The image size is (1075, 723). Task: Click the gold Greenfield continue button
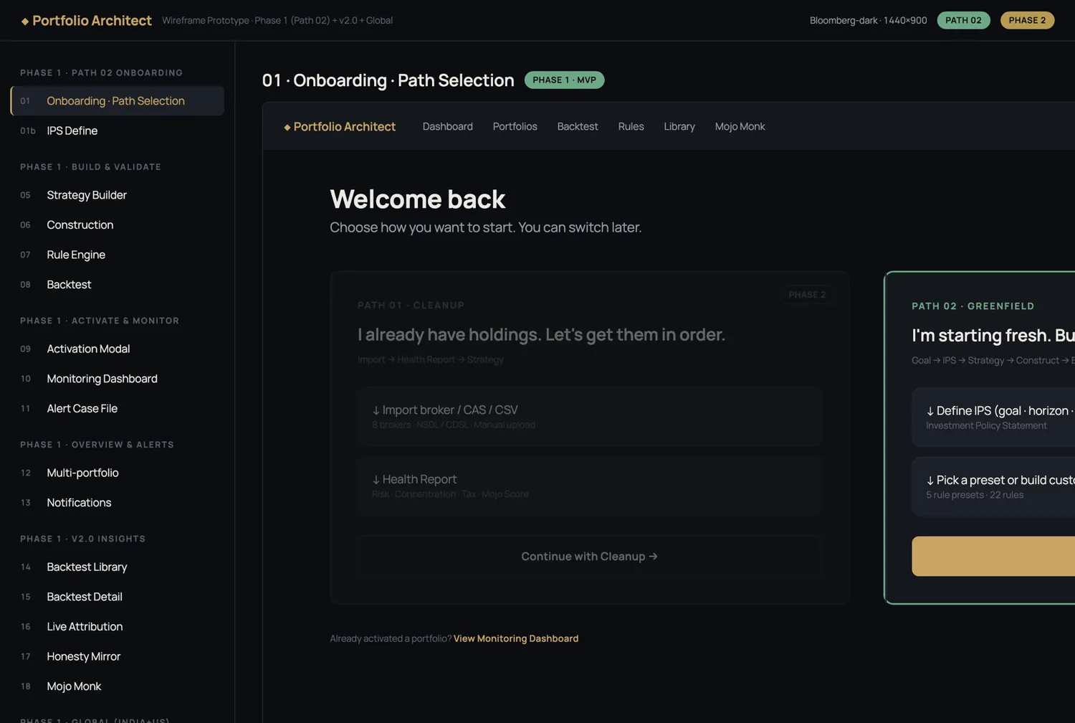coord(993,557)
